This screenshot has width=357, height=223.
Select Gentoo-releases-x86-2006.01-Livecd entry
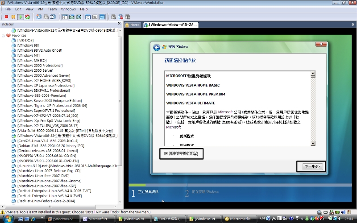pyautogui.click(x=48, y=151)
